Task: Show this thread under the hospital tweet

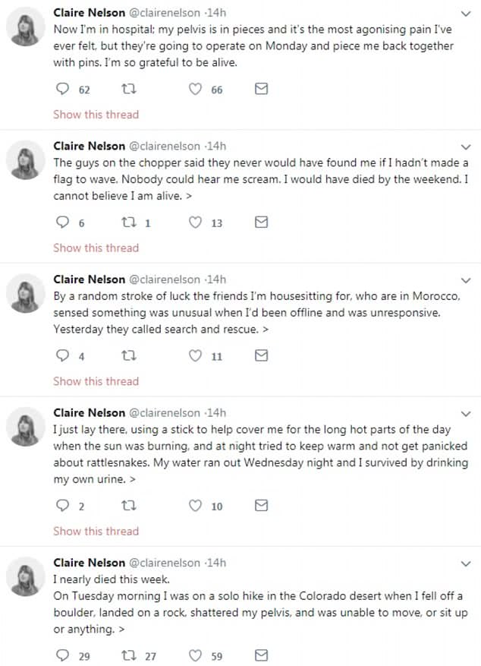Action: coord(96,115)
